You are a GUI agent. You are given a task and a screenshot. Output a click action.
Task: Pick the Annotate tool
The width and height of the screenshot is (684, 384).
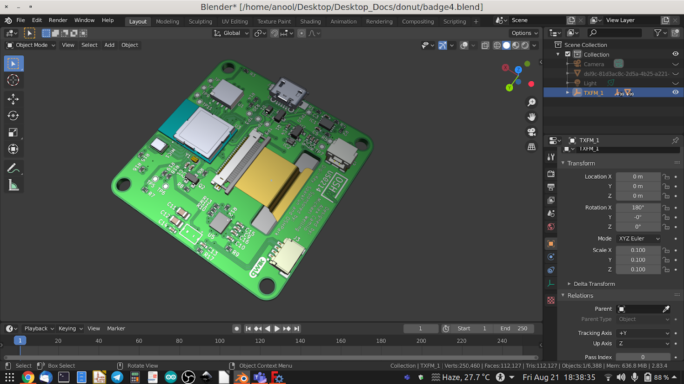[13, 168]
